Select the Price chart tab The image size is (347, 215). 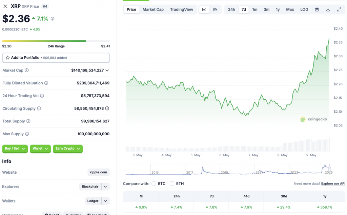[131, 9]
